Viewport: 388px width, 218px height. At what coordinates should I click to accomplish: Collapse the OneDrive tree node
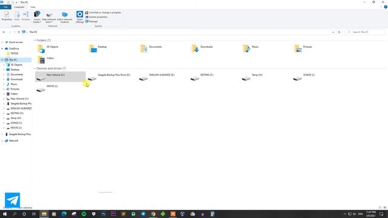(2, 48)
